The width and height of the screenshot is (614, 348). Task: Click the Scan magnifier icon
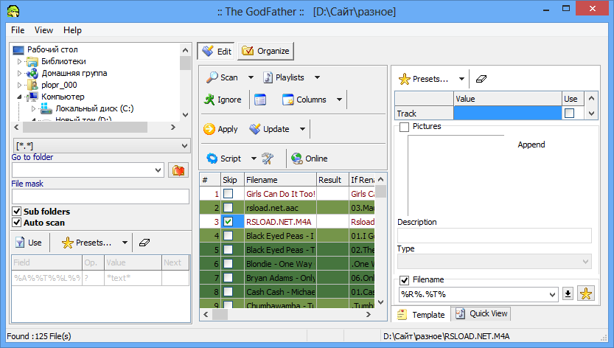tap(211, 77)
